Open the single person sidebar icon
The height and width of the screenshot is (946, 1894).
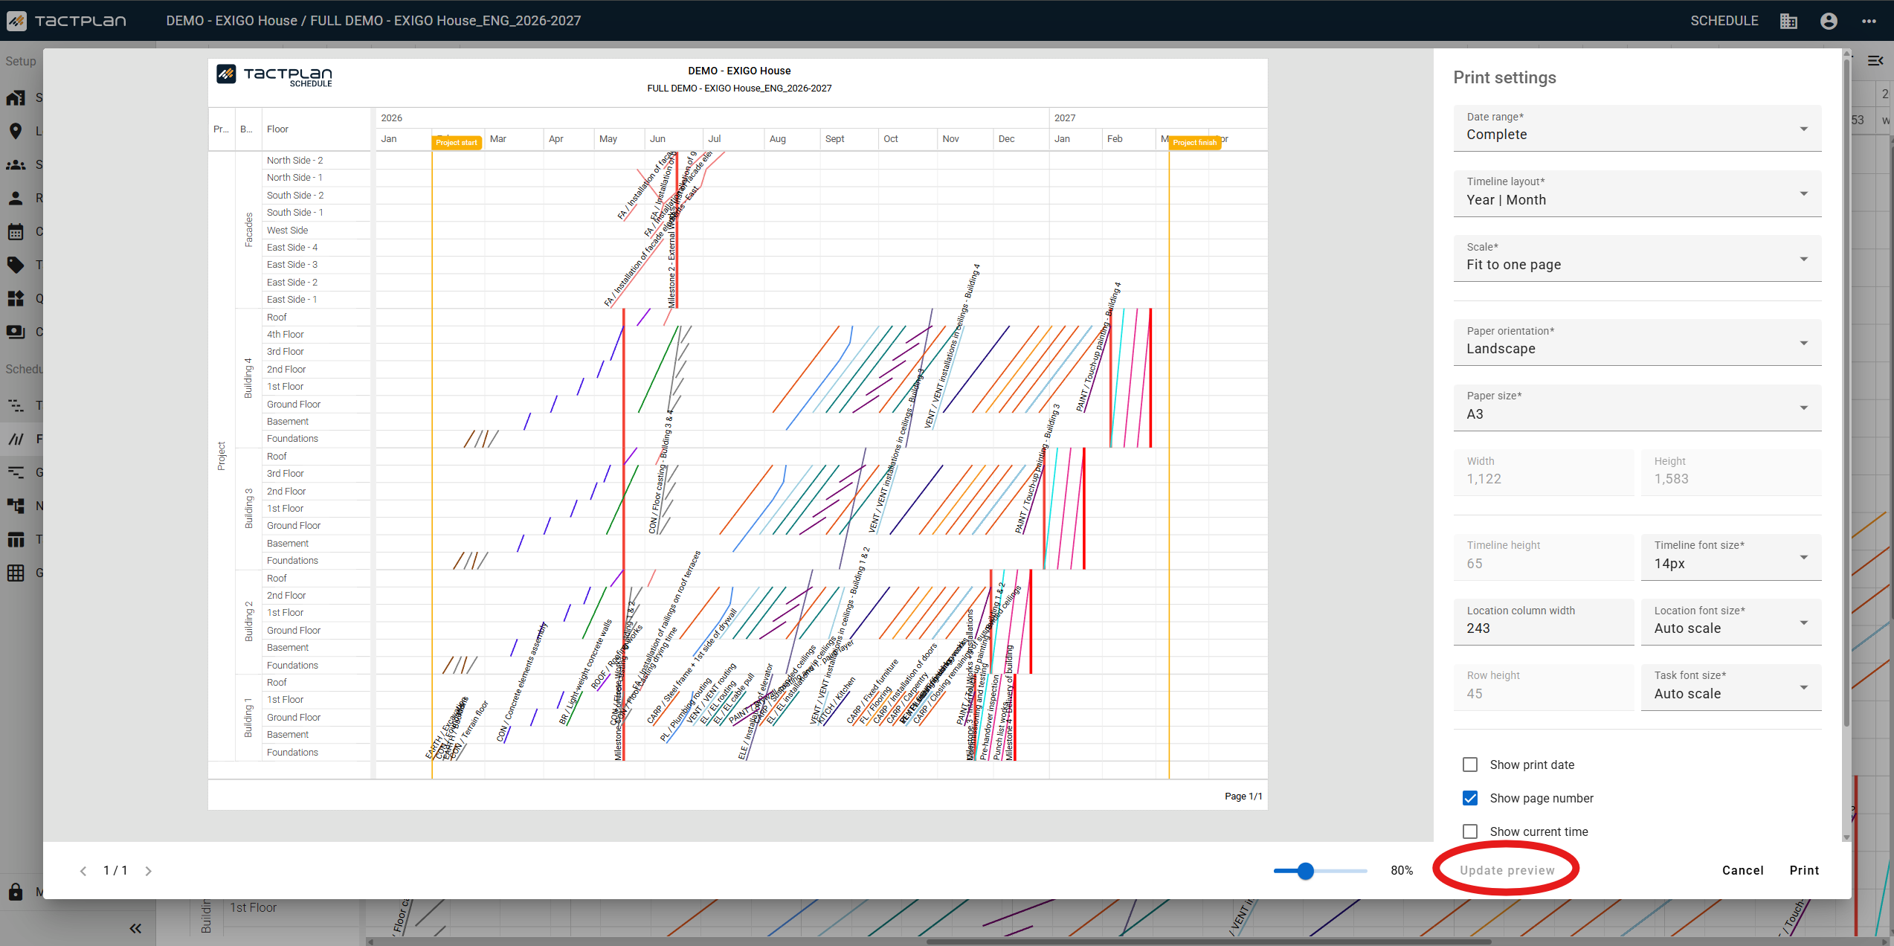16,198
